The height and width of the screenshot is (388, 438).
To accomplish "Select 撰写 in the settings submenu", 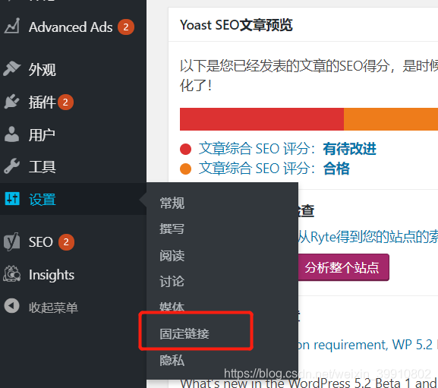I will click(172, 229).
